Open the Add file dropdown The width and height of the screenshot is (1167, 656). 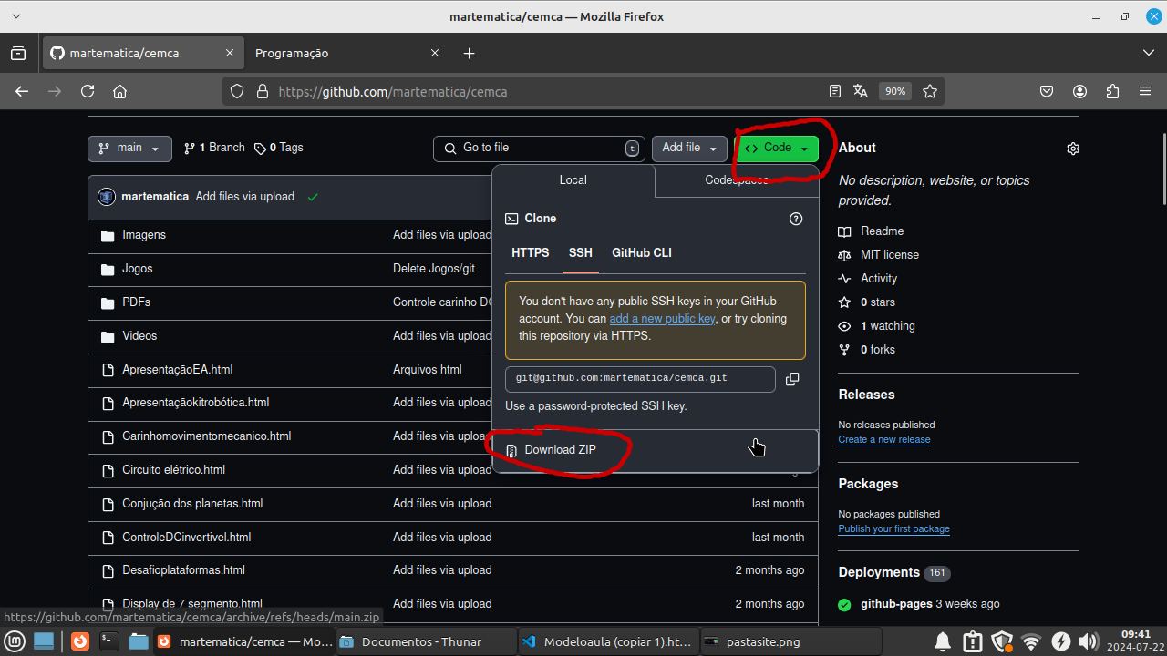[x=689, y=149]
